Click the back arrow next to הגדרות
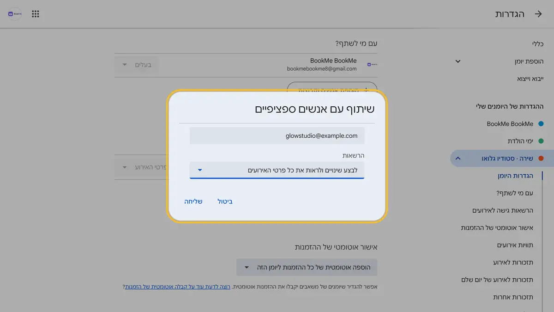This screenshot has width=554, height=312. 538,14
